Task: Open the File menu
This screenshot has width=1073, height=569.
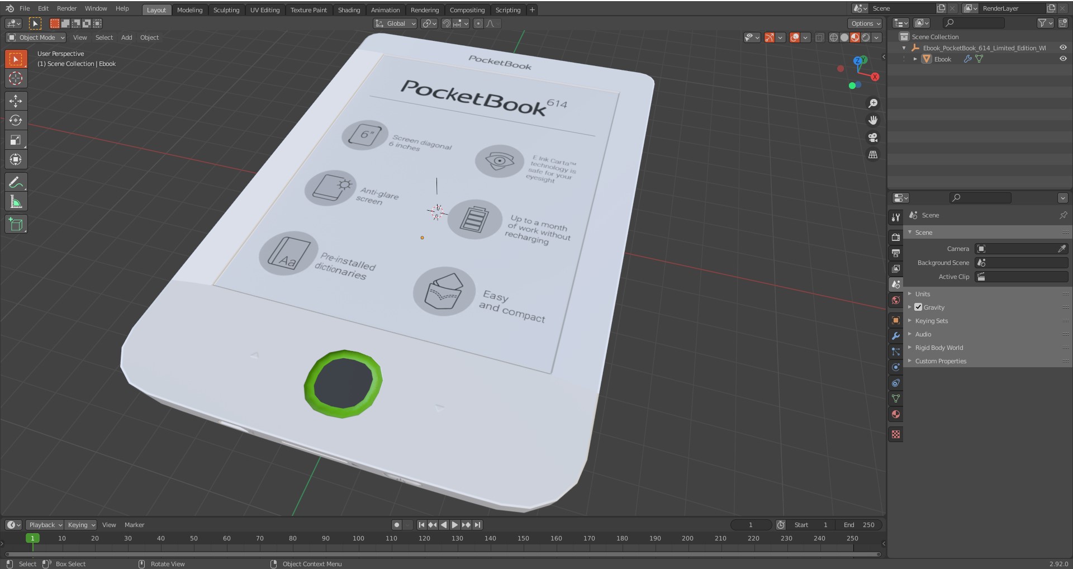Action: [25, 8]
